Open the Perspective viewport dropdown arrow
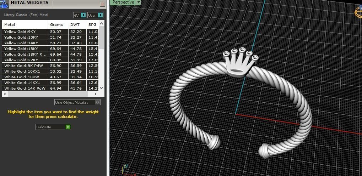Viewport: 362px width, 176px height. click(139, 2)
